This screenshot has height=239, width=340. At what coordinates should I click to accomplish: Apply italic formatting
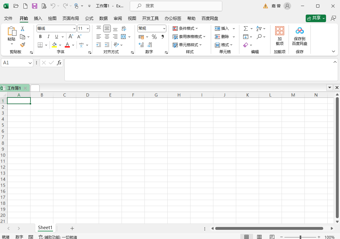(48, 36)
